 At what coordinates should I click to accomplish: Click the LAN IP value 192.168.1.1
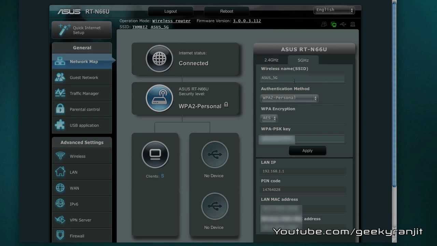273,171
